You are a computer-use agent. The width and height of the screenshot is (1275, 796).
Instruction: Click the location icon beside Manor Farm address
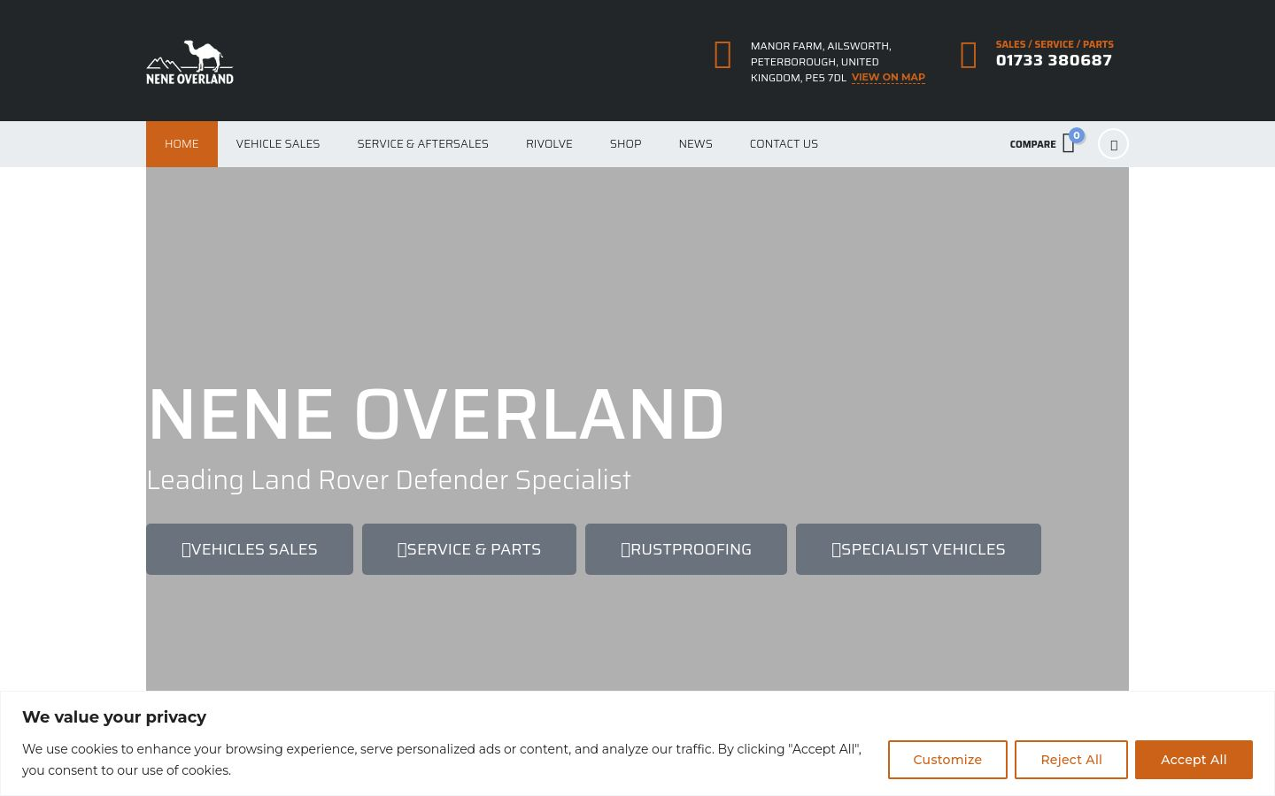click(722, 55)
